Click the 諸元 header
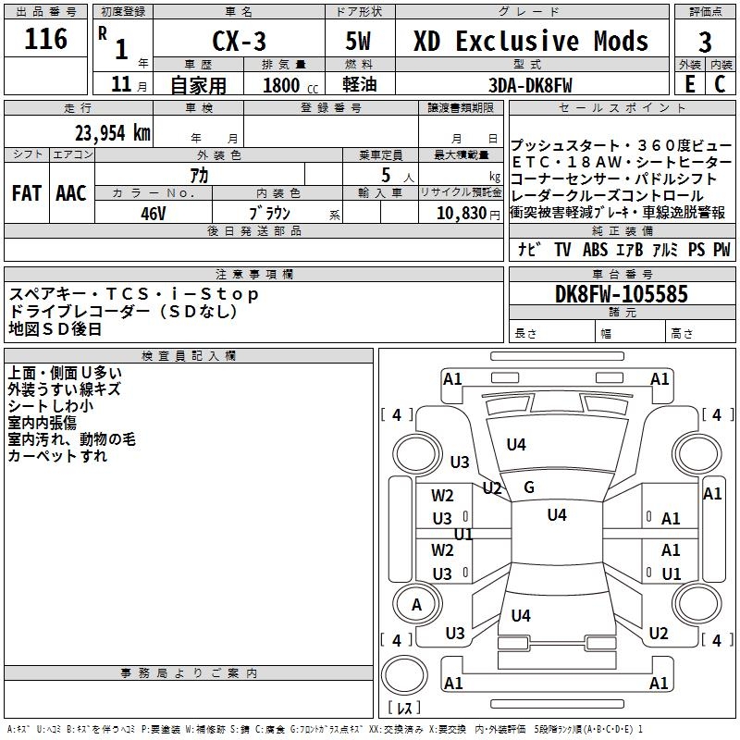Screen dimensions: 740x740 [622, 312]
